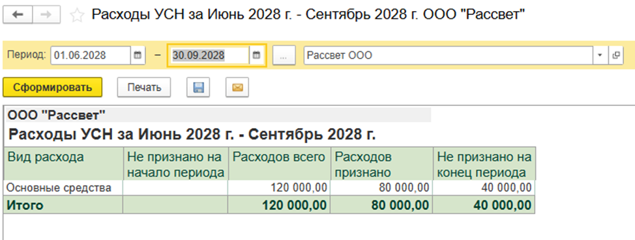The image size is (635, 240).
Task: Click the Рассвет ООО organization field
Action: pyautogui.click(x=449, y=55)
